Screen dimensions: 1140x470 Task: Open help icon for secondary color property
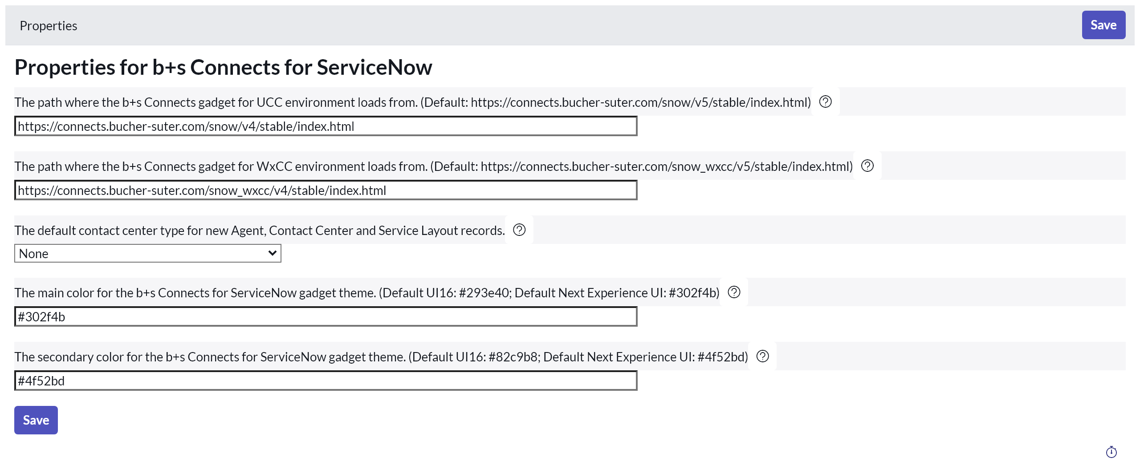762,357
